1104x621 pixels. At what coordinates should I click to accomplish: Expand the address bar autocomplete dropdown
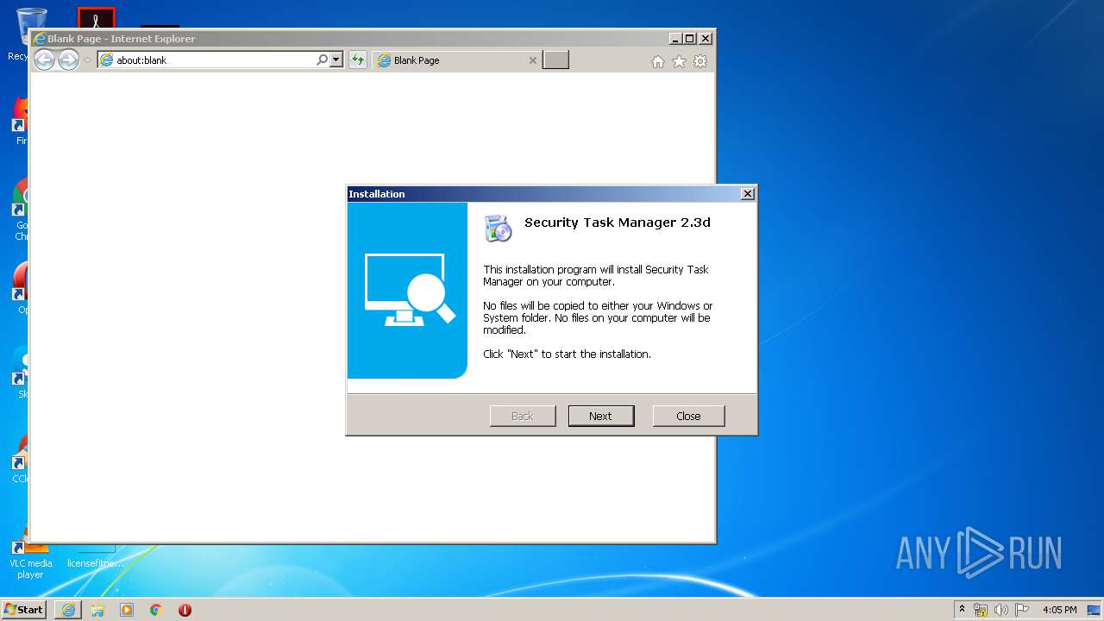click(336, 60)
